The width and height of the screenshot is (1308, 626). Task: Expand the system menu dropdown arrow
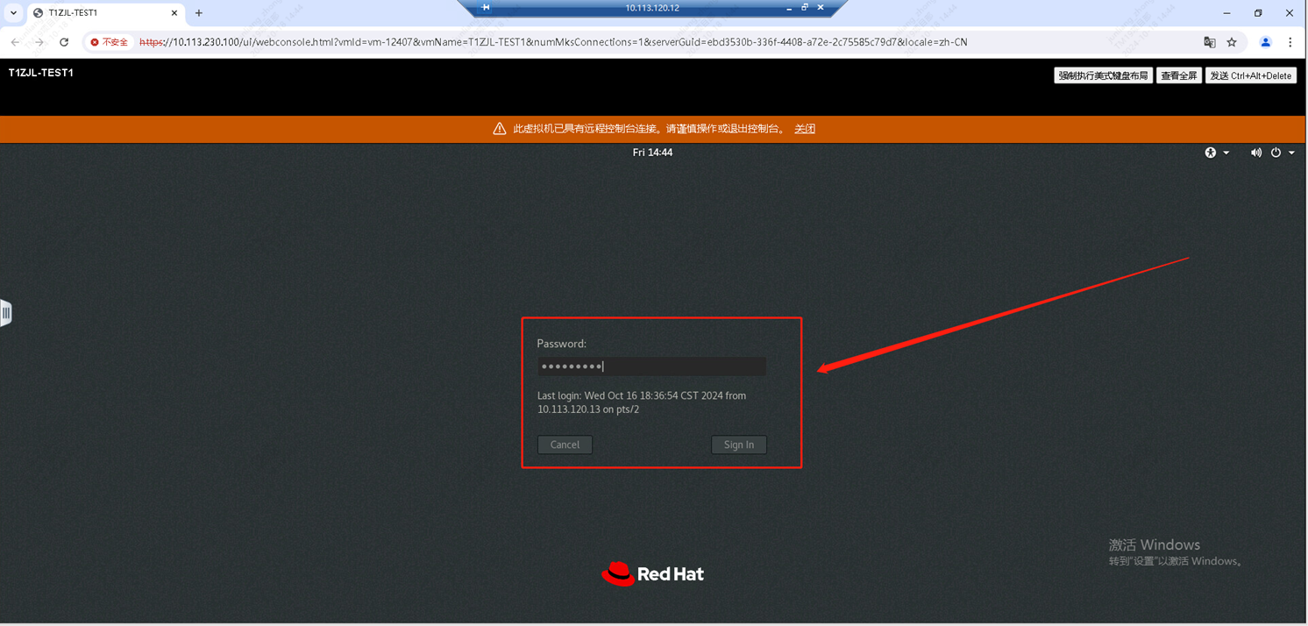[1291, 153]
